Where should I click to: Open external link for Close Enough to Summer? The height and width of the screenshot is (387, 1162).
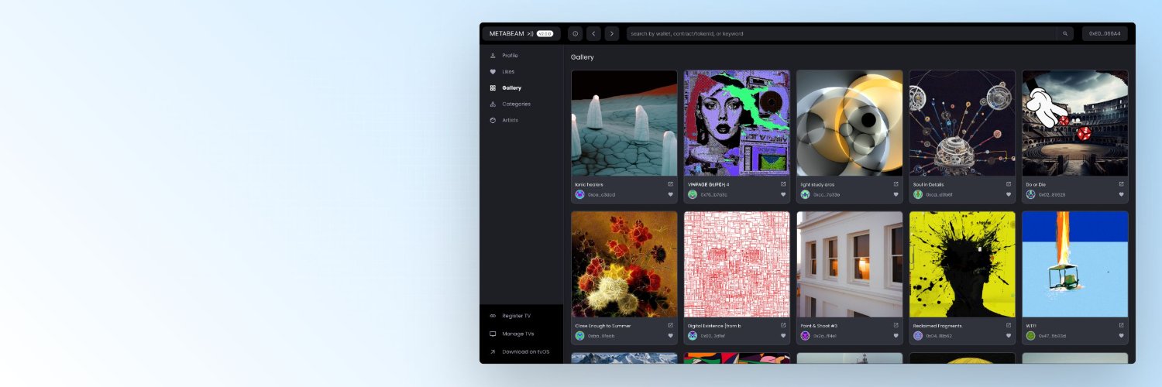pos(671,325)
